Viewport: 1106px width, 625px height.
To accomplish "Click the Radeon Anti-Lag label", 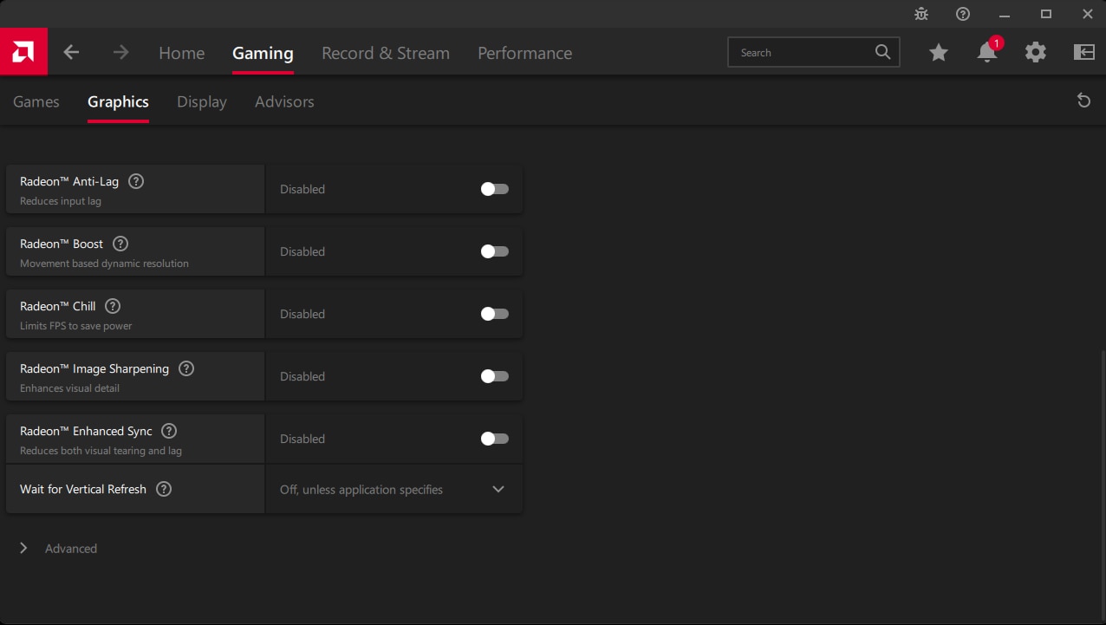I will [69, 181].
